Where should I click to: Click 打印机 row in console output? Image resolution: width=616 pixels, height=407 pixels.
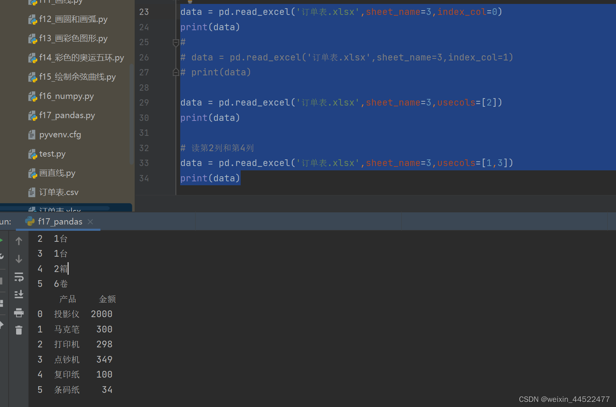coord(75,344)
